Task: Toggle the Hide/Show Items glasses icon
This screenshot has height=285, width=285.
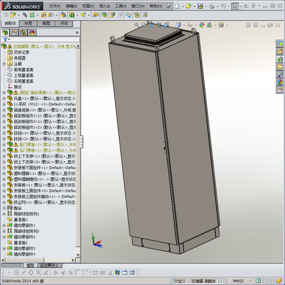Action: [190, 25]
